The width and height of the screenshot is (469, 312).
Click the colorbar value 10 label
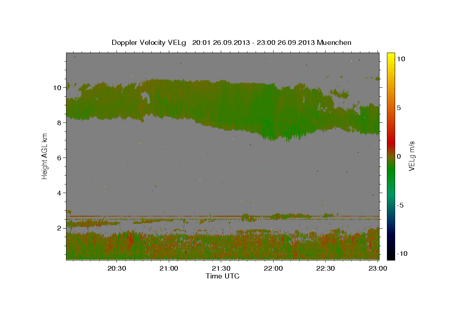coord(401,58)
